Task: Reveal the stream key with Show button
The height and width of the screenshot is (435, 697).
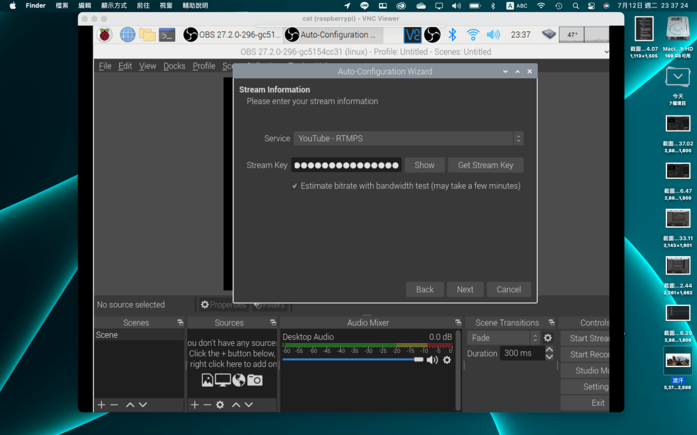Action: click(424, 165)
